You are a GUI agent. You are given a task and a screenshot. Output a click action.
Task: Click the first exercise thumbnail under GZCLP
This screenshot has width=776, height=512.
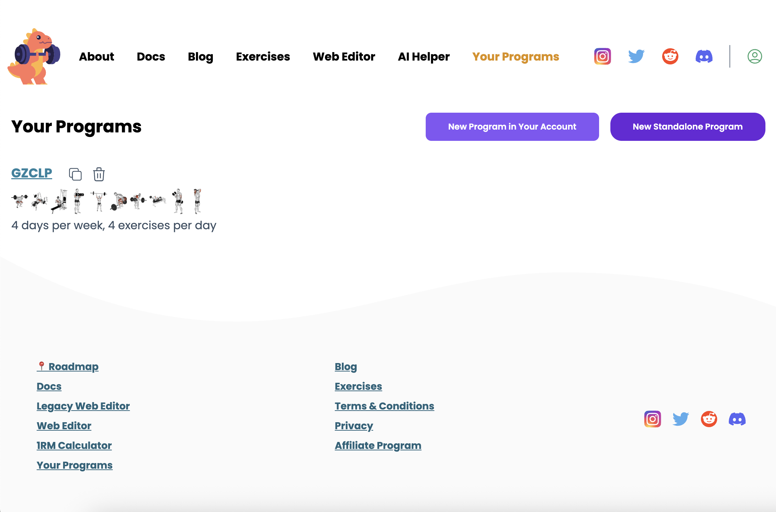click(x=19, y=201)
